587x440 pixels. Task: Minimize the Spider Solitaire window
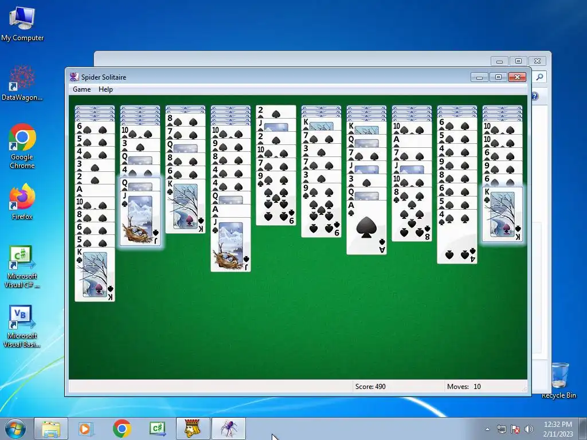pyautogui.click(x=479, y=77)
